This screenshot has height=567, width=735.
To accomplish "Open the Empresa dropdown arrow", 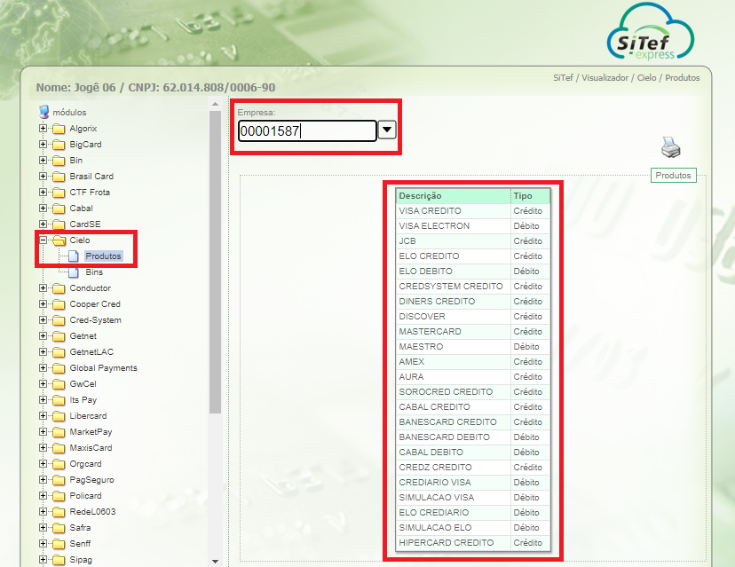I will pyautogui.click(x=387, y=130).
